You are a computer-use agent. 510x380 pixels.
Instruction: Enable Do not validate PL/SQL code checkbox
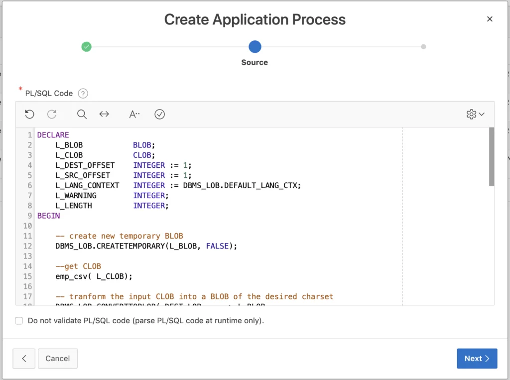pyautogui.click(x=19, y=321)
